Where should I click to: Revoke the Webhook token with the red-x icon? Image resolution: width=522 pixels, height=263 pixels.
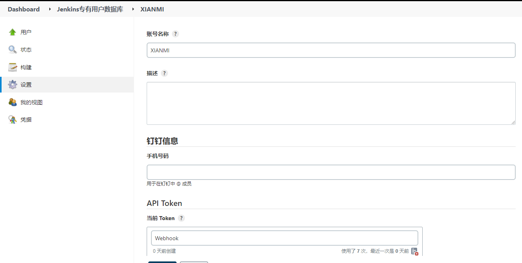pyautogui.click(x=414, y=251)
